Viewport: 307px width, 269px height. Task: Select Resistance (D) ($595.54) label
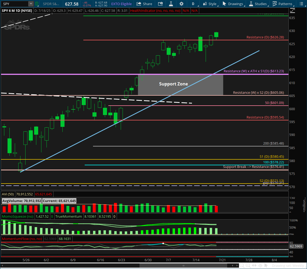[x=265, y=117]
